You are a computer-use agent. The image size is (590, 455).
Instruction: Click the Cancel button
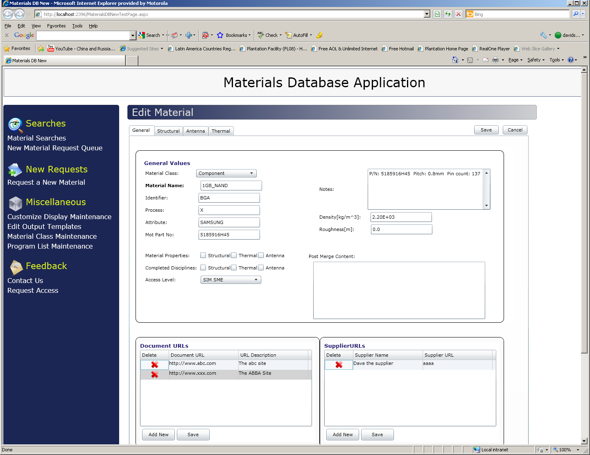[515, 130]
